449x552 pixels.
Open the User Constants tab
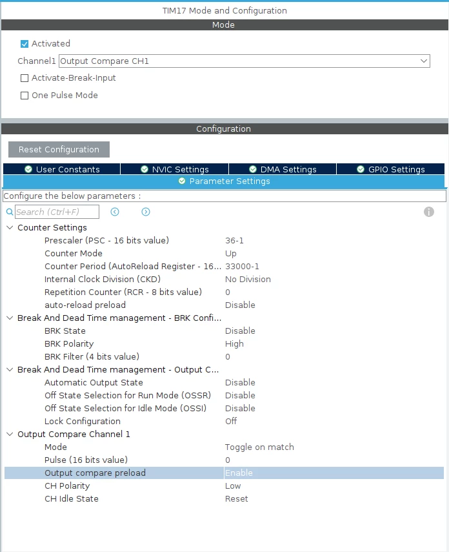62,169
